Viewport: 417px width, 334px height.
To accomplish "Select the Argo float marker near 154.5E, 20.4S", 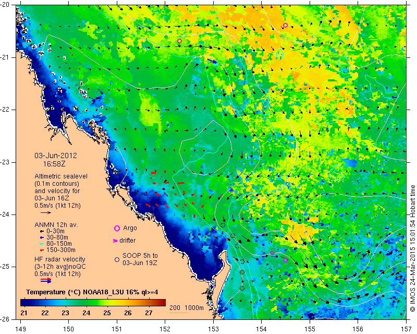I will click(x=285, y=25).
